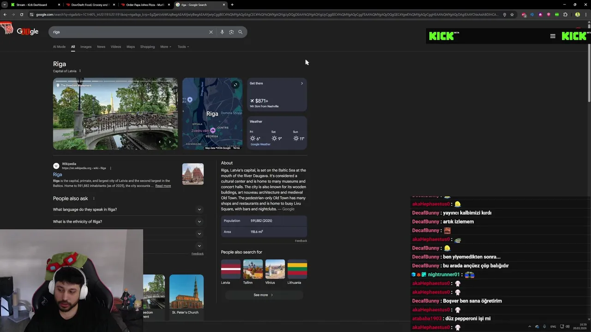Open People also ask options dots
Image resolution: width=591 pixels, height=332 pixels.
click(x=94, y=198)
